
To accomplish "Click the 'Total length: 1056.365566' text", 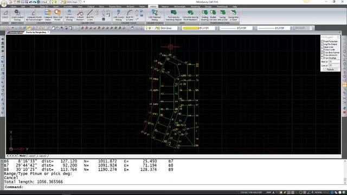I will 34,182.
